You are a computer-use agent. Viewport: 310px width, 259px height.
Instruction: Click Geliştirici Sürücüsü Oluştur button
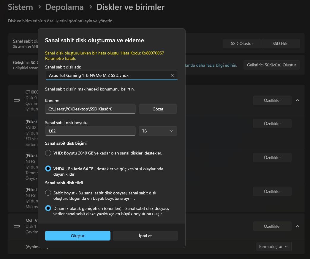271,65
